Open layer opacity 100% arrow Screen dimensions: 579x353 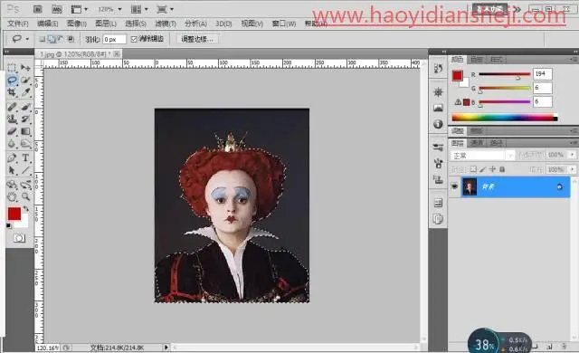tap(573, 155)
